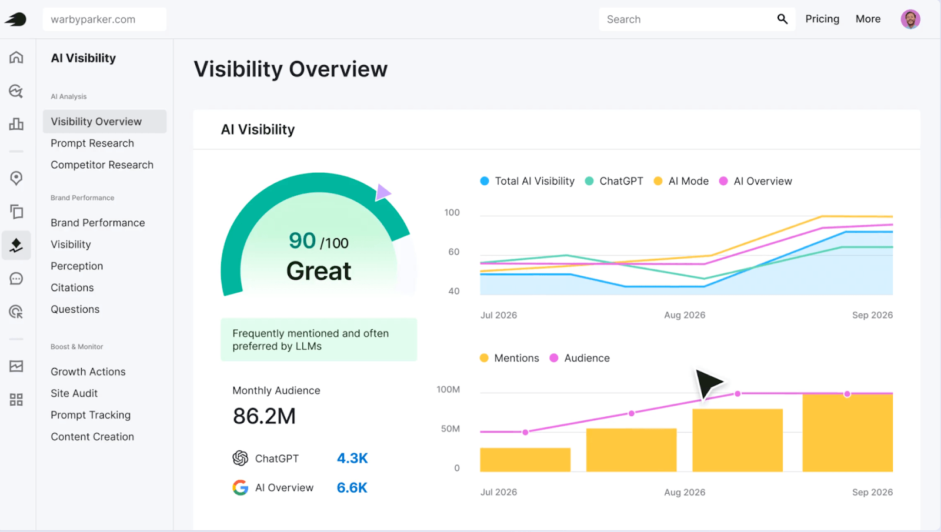Click the first Jul 2026 mentions bar
The width and height of the screenshot is (941, 532).
tap(525, 460)
